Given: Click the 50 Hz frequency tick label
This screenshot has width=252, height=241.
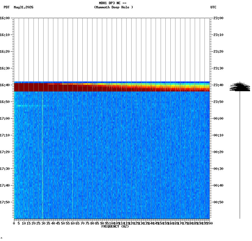Looking at the screenshot, I should [63, 223].
